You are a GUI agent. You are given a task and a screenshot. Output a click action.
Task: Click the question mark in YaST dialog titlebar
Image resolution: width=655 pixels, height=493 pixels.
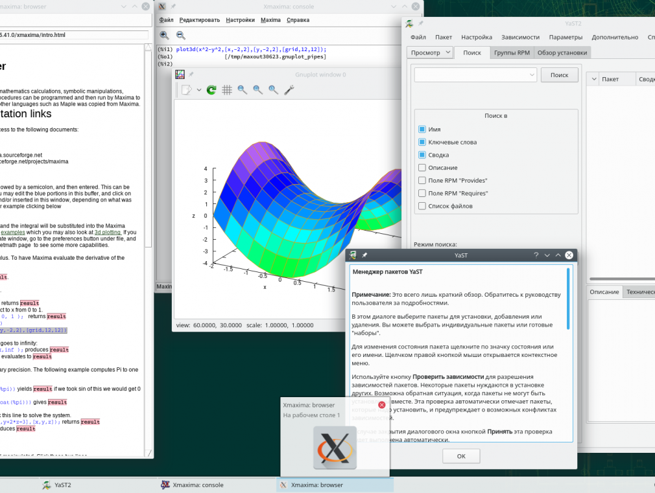point(536,255)
